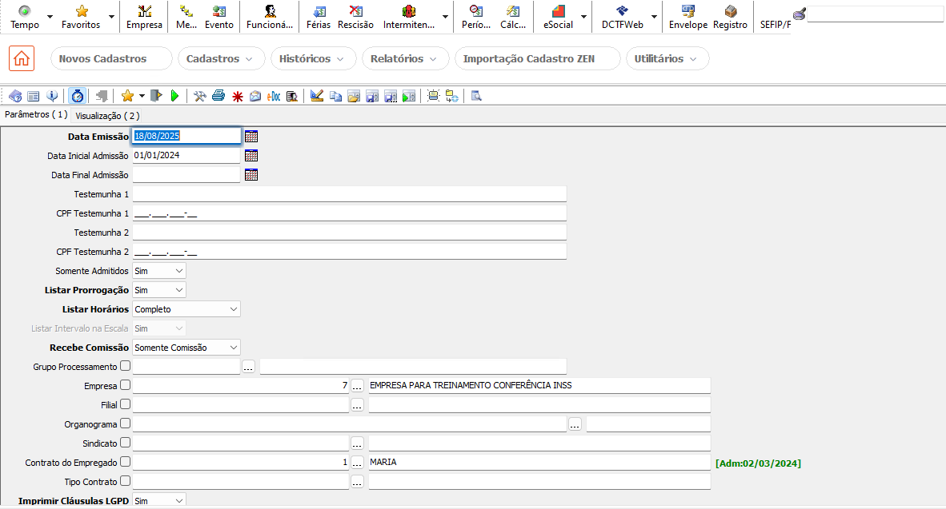The width and height of the screenshot is (946, 509).
Task: Open the Cálculo toolbar button
Action: 513,17
